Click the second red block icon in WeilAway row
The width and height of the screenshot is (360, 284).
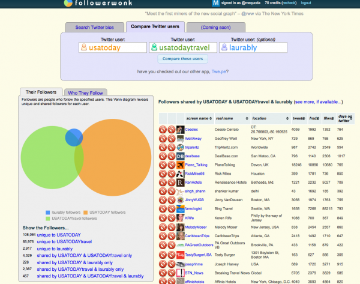point(172,139)
